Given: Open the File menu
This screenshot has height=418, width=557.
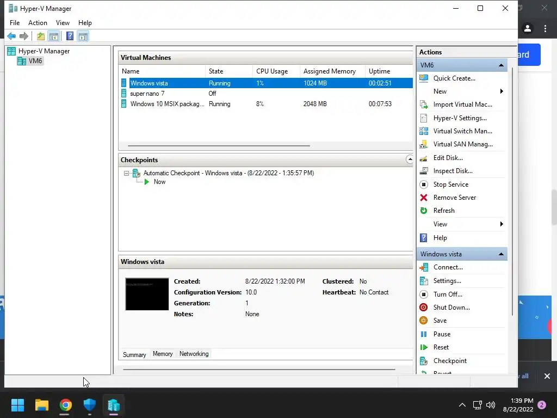Looking at the screenshot, I should [x=15, y=23].
